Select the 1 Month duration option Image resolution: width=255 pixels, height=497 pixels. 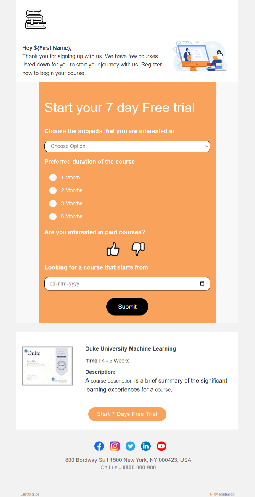click(x=53, y=177)
